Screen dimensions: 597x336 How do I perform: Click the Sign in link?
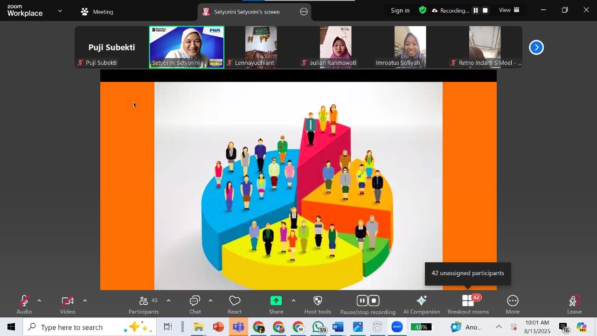pos(400,10)
